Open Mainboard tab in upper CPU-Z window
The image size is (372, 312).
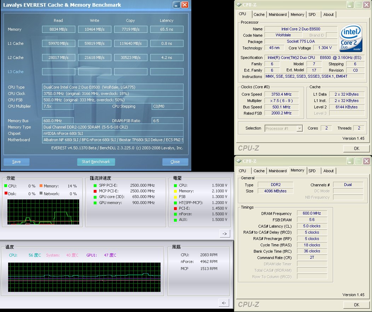click(x=278, y=14)
